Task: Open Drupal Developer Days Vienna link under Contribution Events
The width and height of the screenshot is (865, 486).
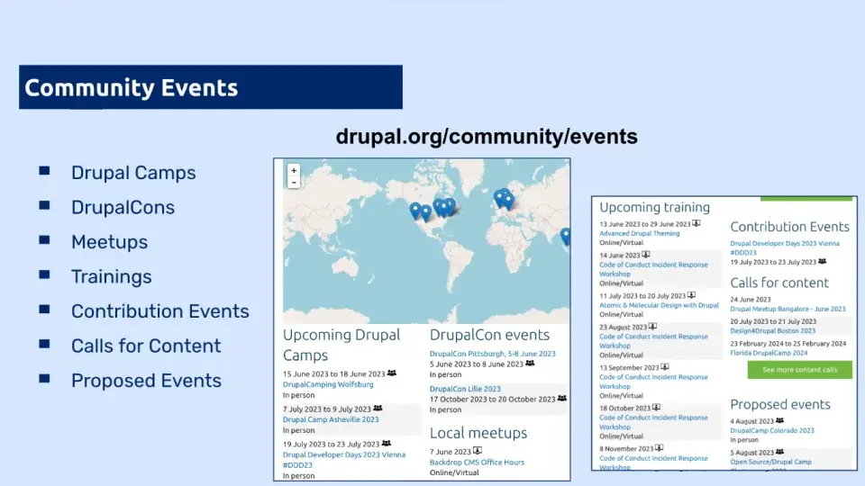Action: [x=785, y=247]
